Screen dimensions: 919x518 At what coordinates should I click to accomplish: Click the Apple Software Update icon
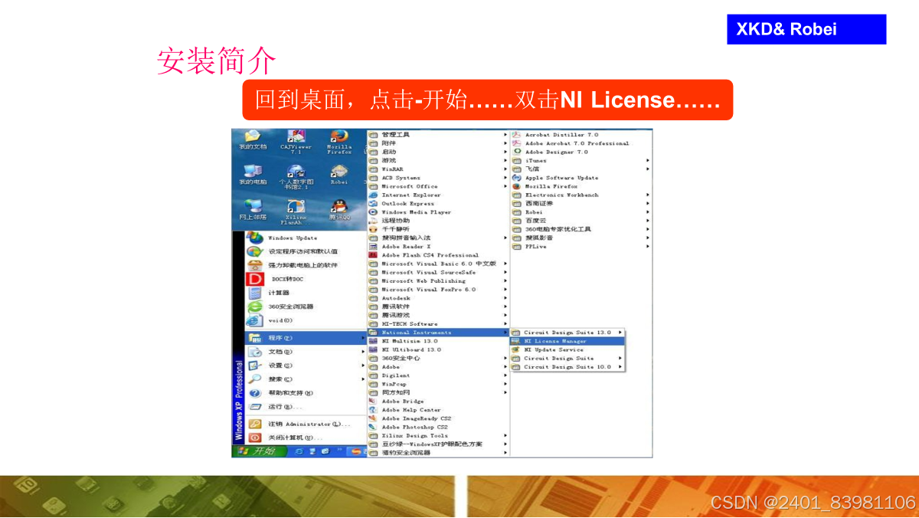(x=517, y=178)
